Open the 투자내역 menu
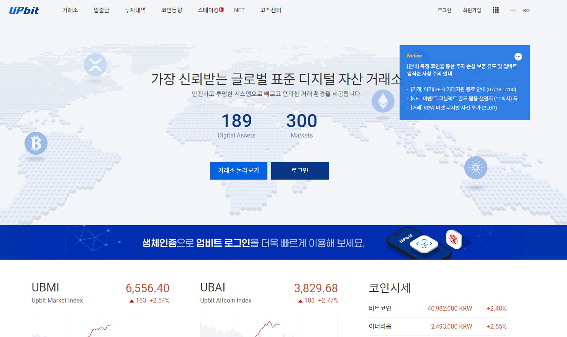Image resolution: width=567 pixels, height=337 pixels. tap(135, 10)
